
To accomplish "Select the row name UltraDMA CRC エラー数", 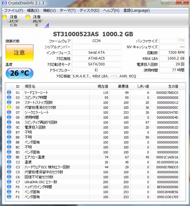I will click(x=41, y=182).
